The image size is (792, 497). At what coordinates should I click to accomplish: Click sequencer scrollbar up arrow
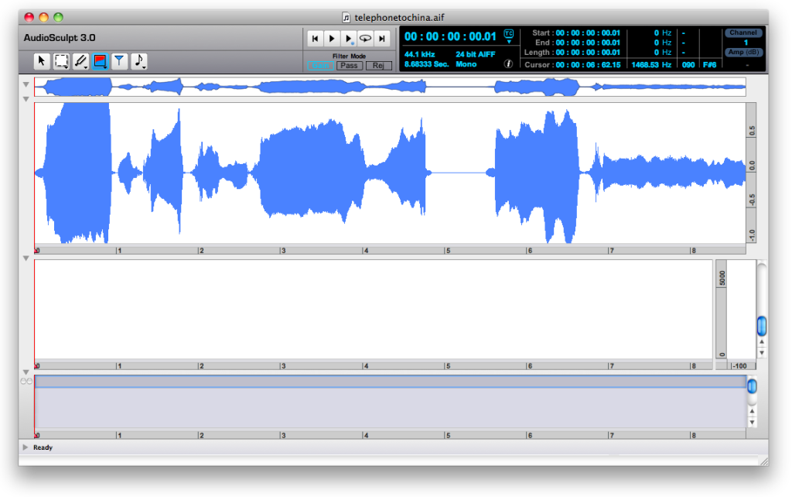pyautogui.click(x=752, y=412)
